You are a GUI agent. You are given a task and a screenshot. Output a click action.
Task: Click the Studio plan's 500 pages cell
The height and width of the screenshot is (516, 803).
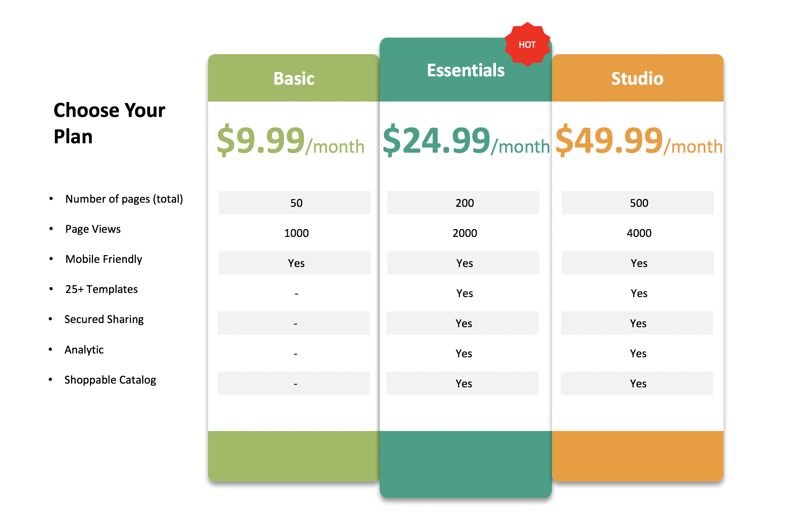point(639,203)
